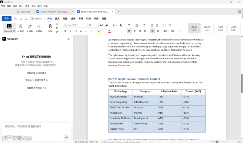This screenshot has width=243, height=143.
Task: Toggle strikethrough formatting
Action: [81, 31]
